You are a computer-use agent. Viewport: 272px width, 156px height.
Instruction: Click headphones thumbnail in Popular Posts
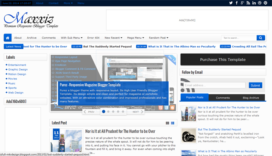pyautogui.click(x=189, y=136)
